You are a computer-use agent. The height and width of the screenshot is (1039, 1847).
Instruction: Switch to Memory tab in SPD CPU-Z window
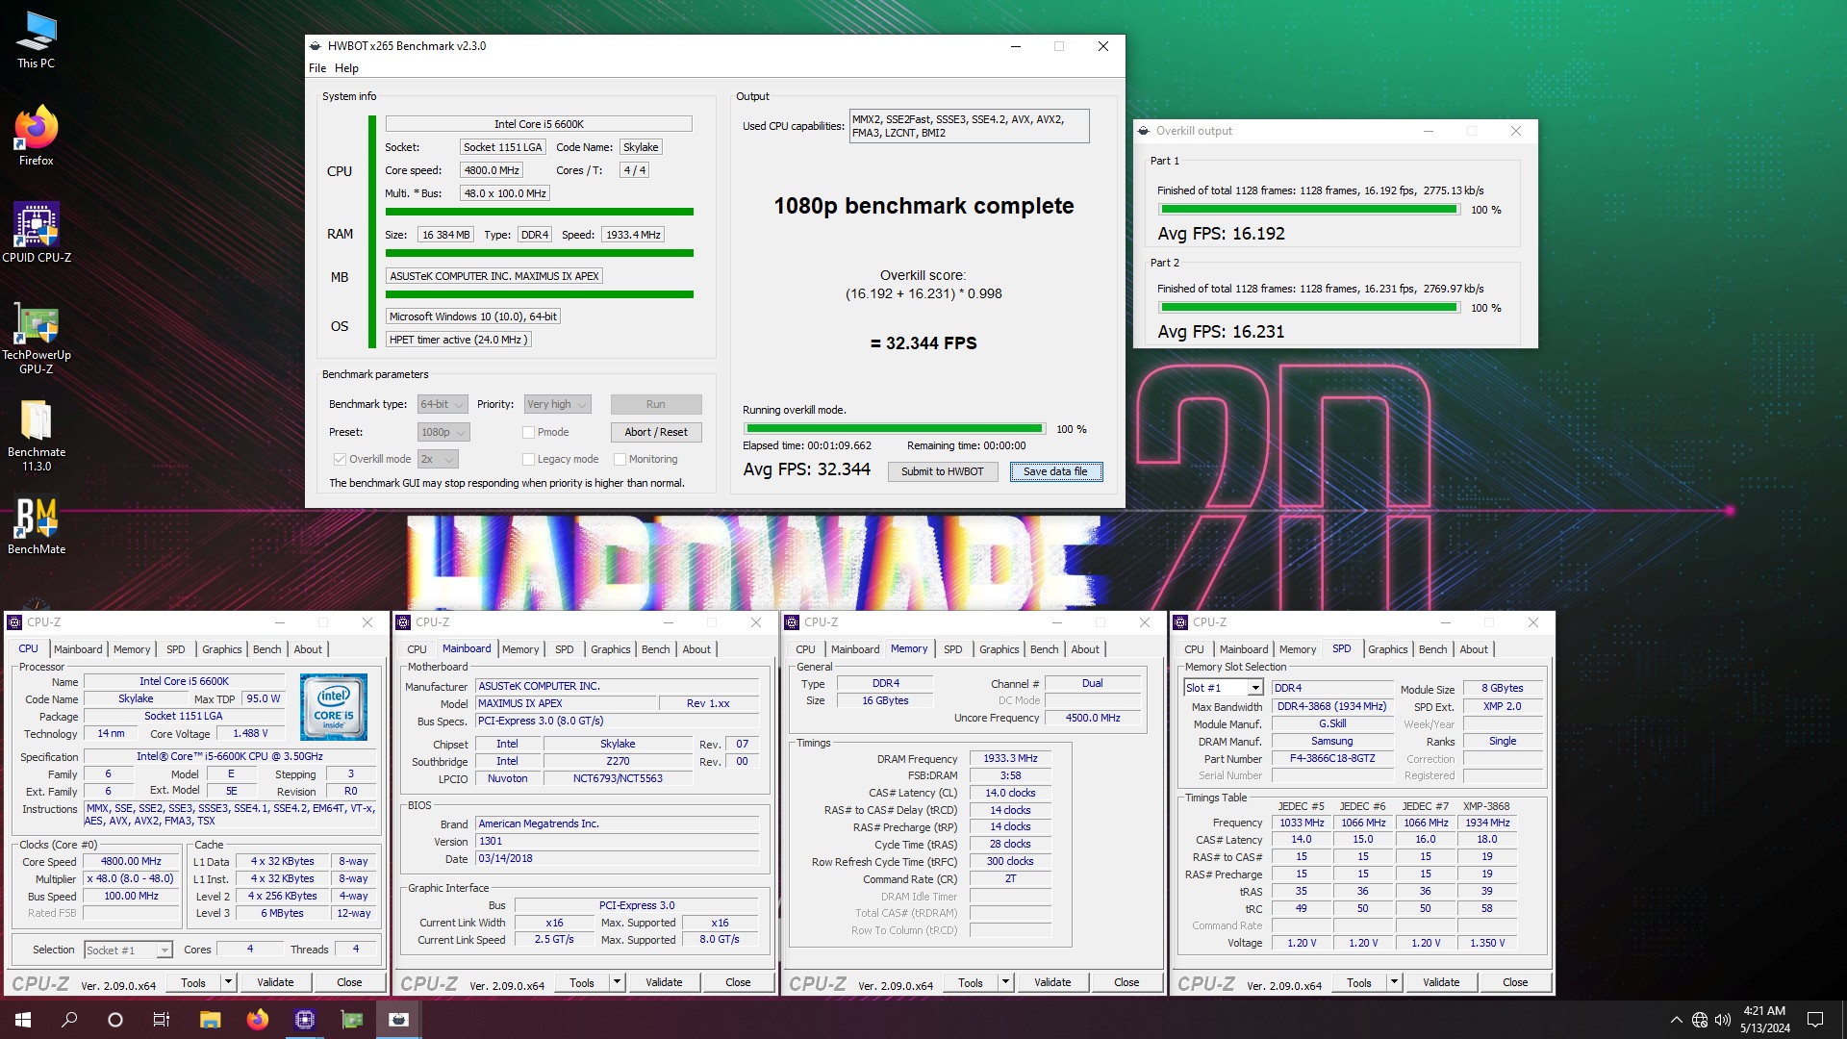point(1298,649)
